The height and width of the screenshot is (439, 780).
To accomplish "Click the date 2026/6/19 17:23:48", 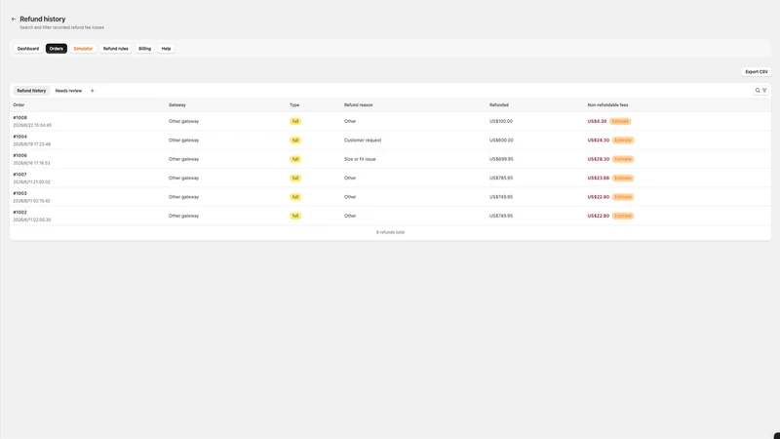I will (x=32, y=144).
